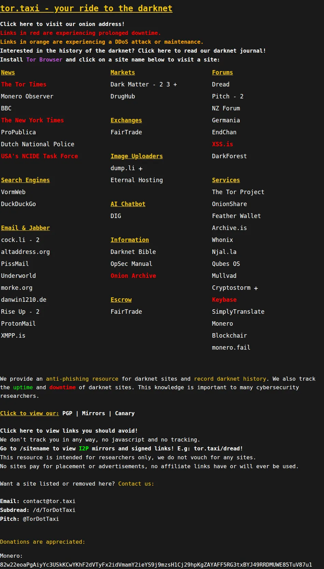Open the Canary link
This screenshot has width=324, height=569.
tap(125, 413)
